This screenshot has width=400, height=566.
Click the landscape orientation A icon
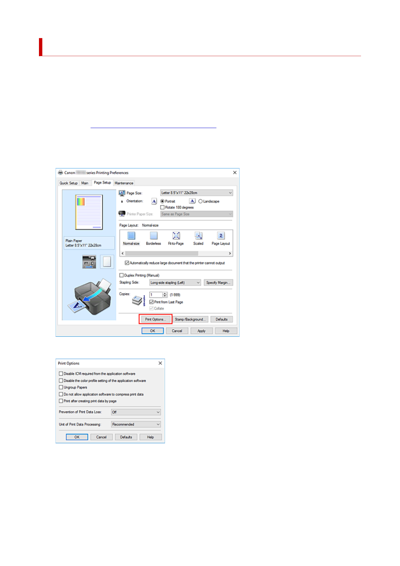[x=192, y=201]
